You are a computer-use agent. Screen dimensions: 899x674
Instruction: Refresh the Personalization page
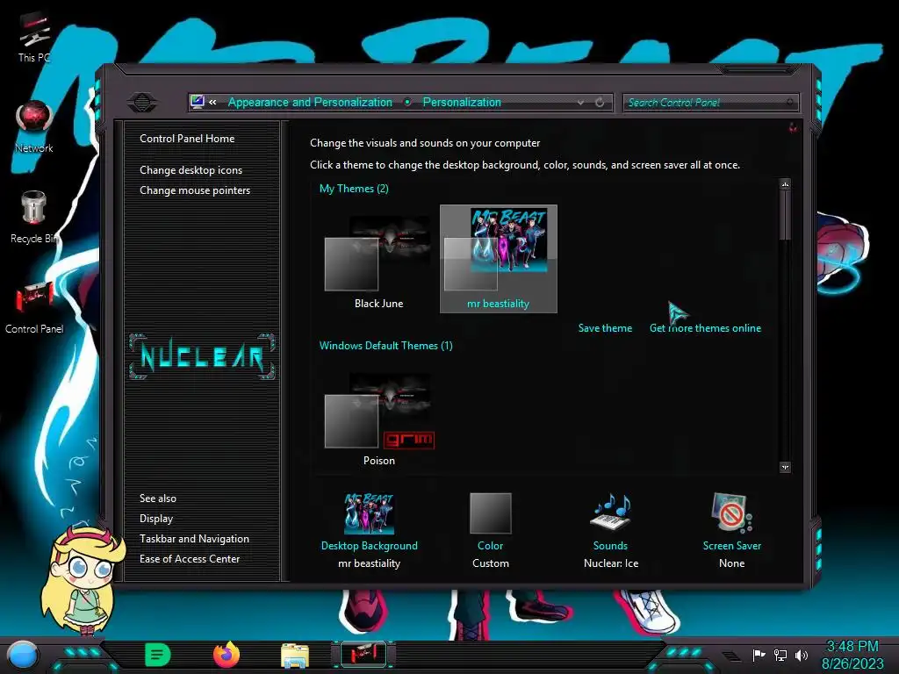click(x=600, y=103)
